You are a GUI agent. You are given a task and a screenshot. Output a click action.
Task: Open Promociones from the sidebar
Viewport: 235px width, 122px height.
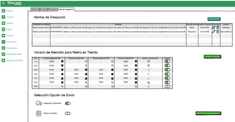(4, 48)
